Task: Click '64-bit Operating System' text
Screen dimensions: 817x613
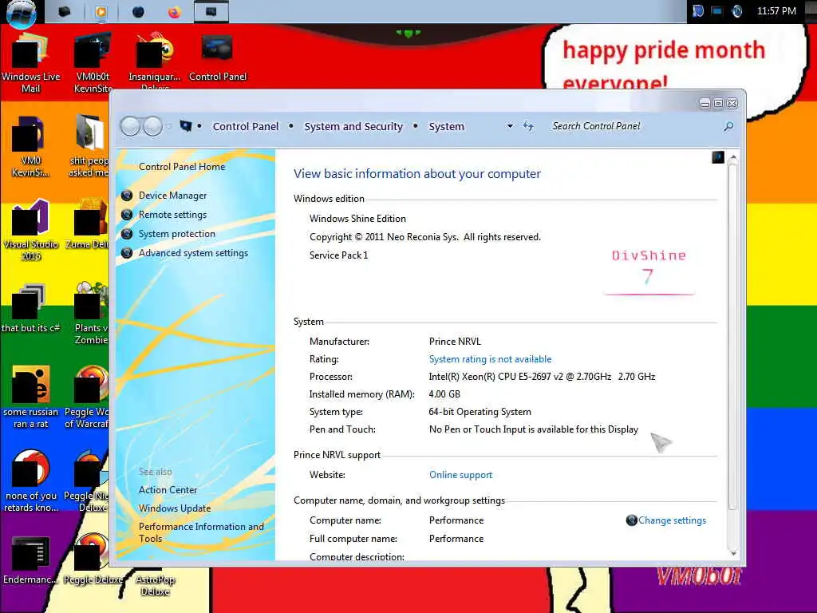Action: tap(480, 412)
